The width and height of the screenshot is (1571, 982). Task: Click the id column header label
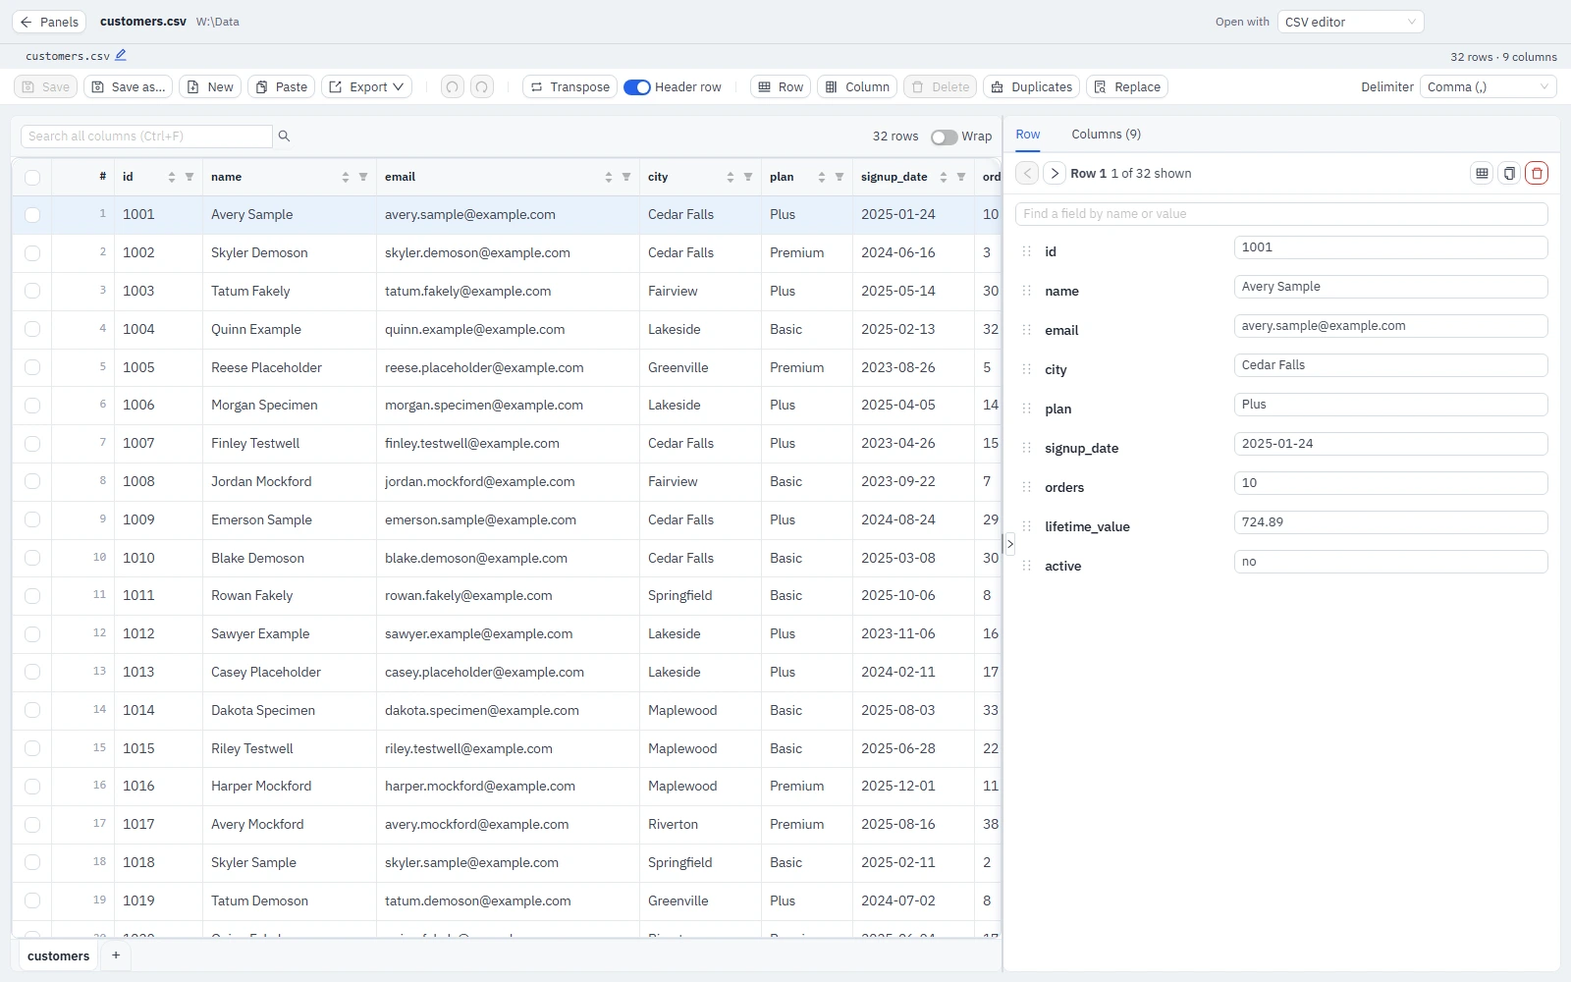128,177
